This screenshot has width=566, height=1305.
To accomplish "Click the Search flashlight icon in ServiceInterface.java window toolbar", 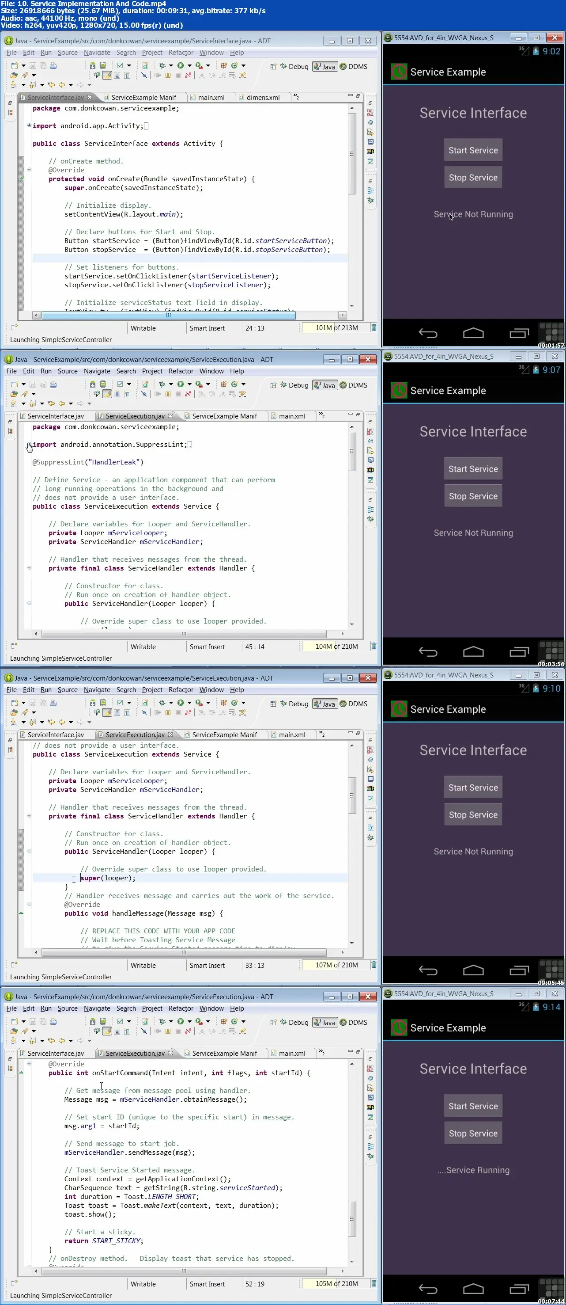I will (x=25, y=75).
